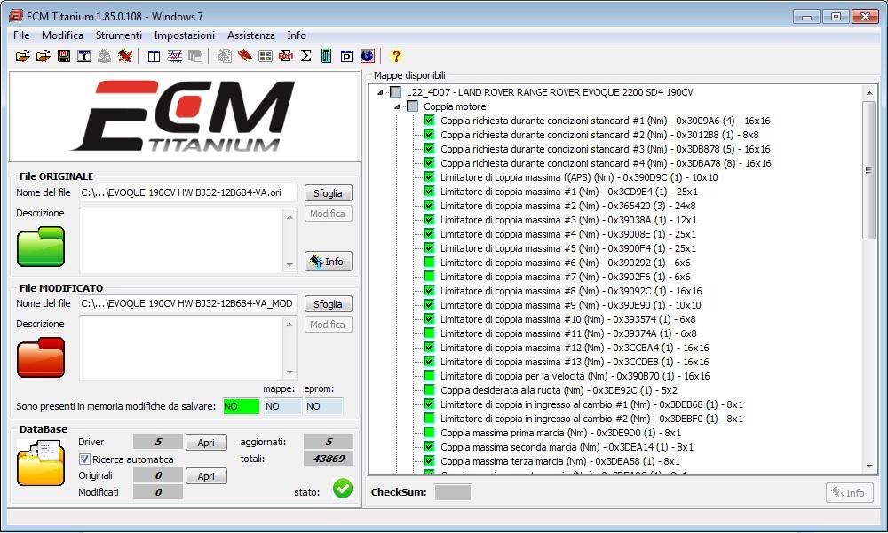
Task: Open the Strumenti menu
Action: tap(119, 35)
